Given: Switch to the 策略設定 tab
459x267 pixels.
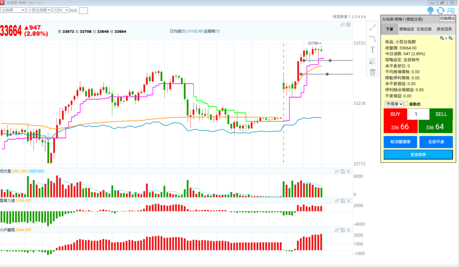Looking at the screenshot, I should click(407, 29).
